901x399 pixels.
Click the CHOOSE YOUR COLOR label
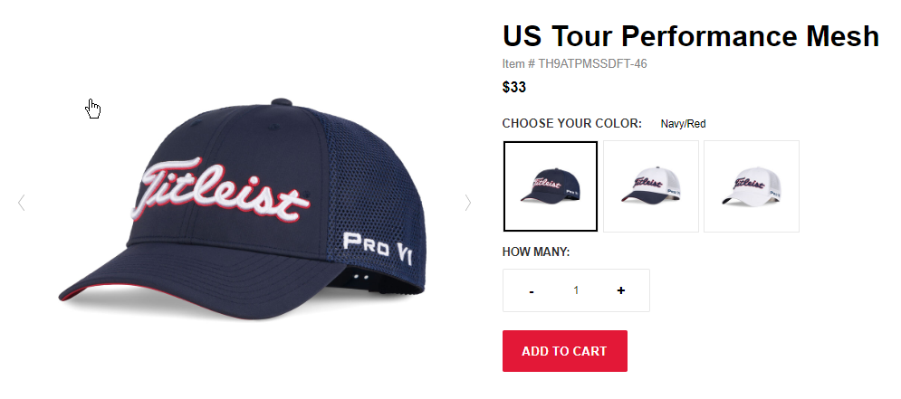(x=571, y=123)
